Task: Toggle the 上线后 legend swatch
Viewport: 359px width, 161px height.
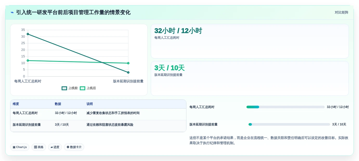Action: (82, 88)
